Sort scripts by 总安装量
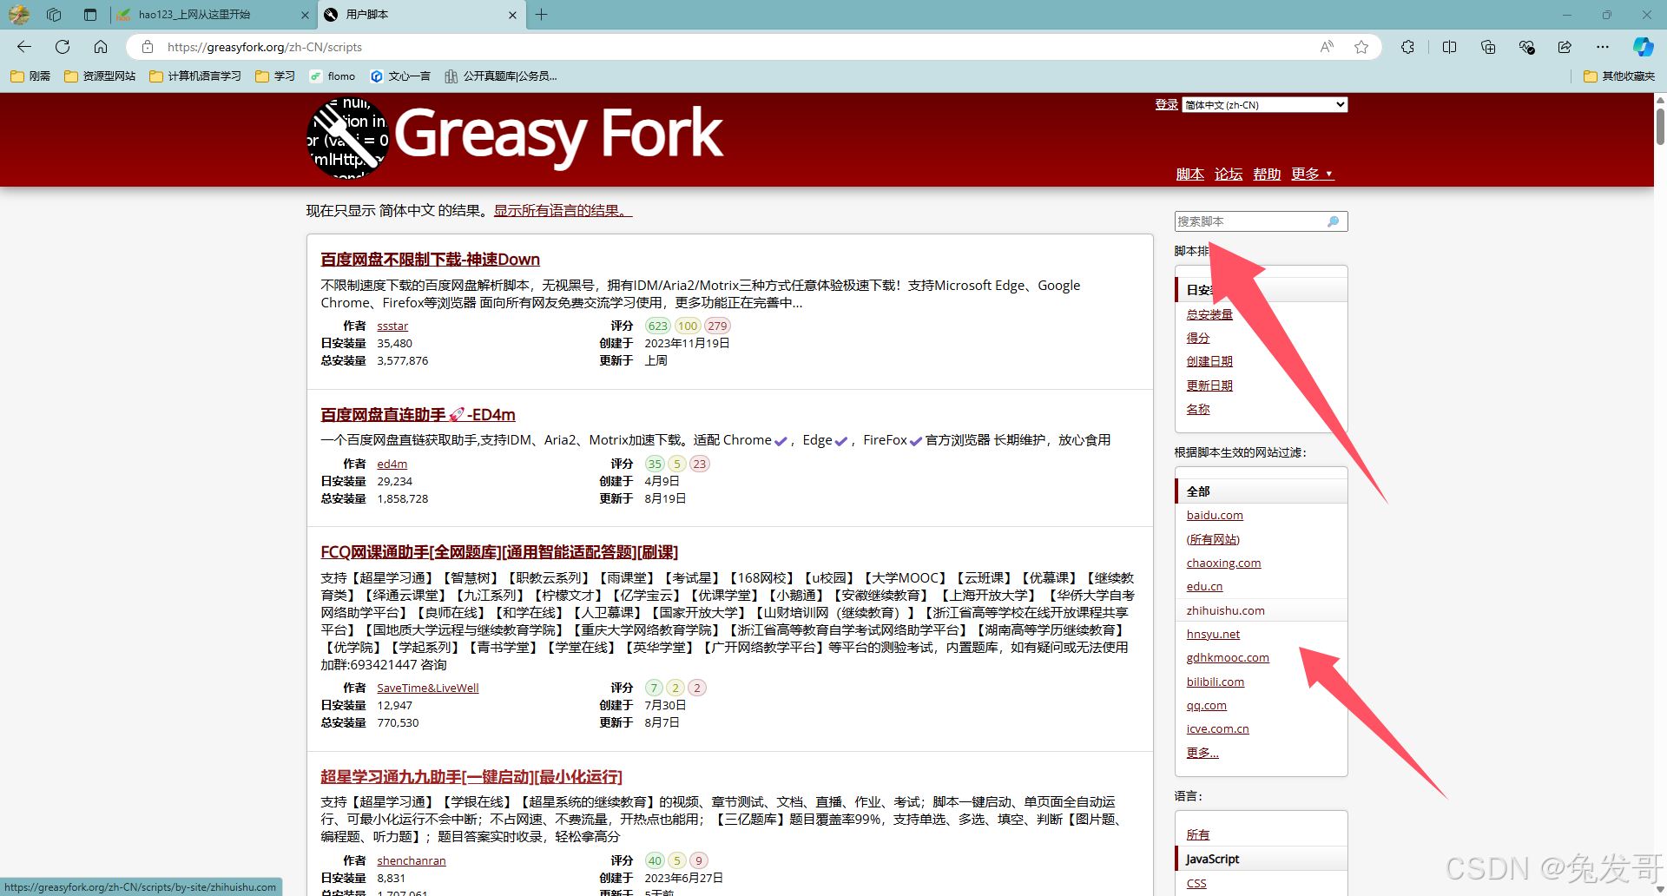 1209,314
